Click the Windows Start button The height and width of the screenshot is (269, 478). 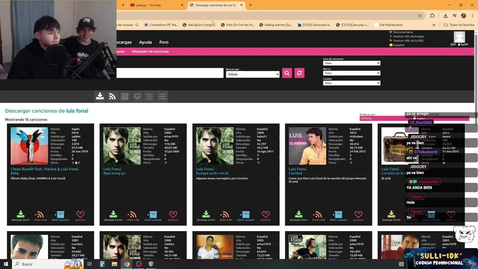[6, 264]
